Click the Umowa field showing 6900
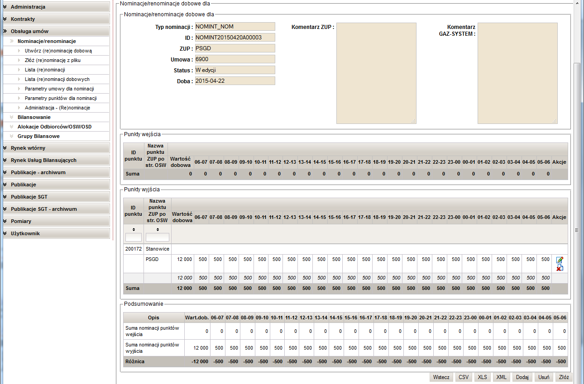584x384 pixels. click(x=235, y=59)
